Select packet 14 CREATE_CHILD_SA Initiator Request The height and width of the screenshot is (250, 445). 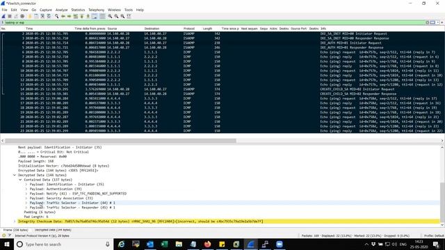[222, 89]
